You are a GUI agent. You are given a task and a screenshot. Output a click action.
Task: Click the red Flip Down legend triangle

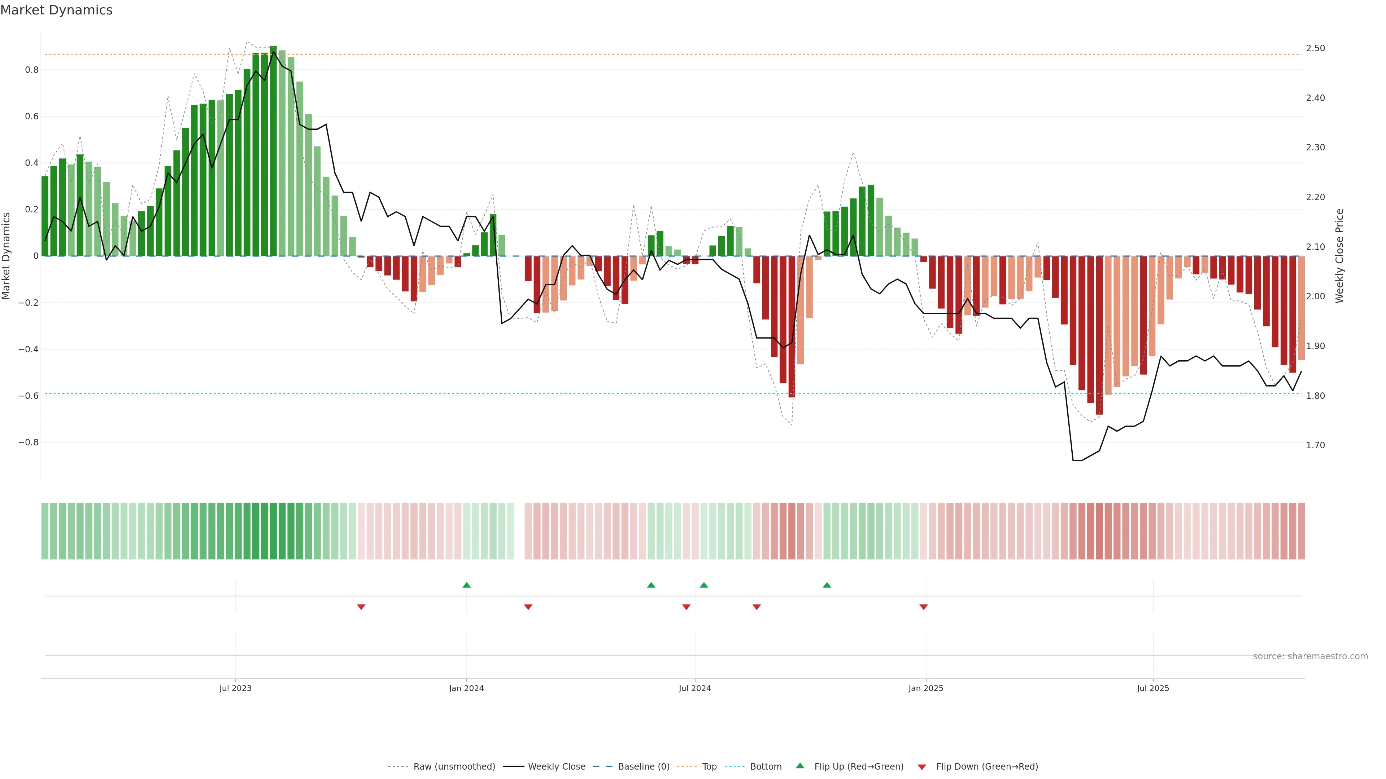point(922,767)
